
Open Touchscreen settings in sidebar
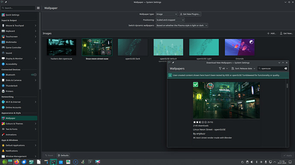[x=19, y=37]
